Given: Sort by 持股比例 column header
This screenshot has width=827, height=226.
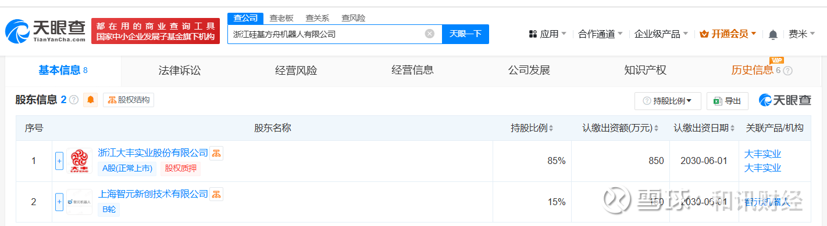Looking at the screenshot, I should point(532,128).
